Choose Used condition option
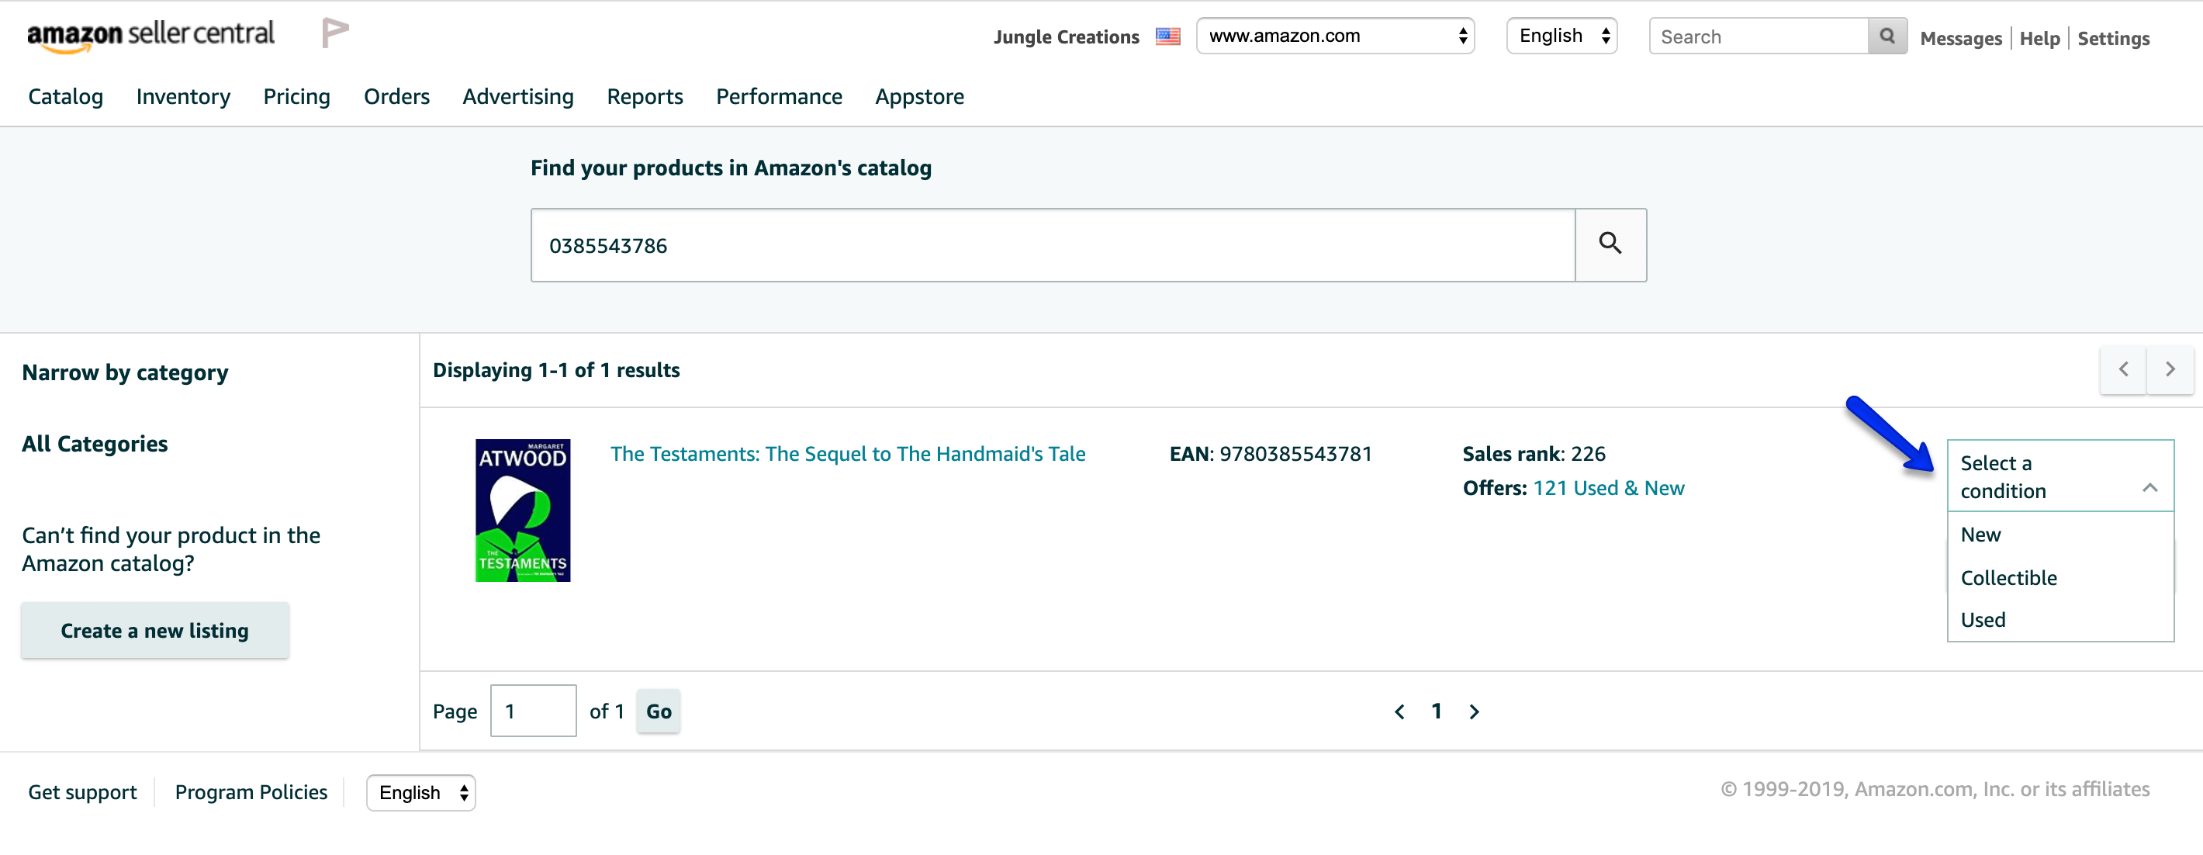Viewport: 2203px width, 855px height. (2060, 620)
